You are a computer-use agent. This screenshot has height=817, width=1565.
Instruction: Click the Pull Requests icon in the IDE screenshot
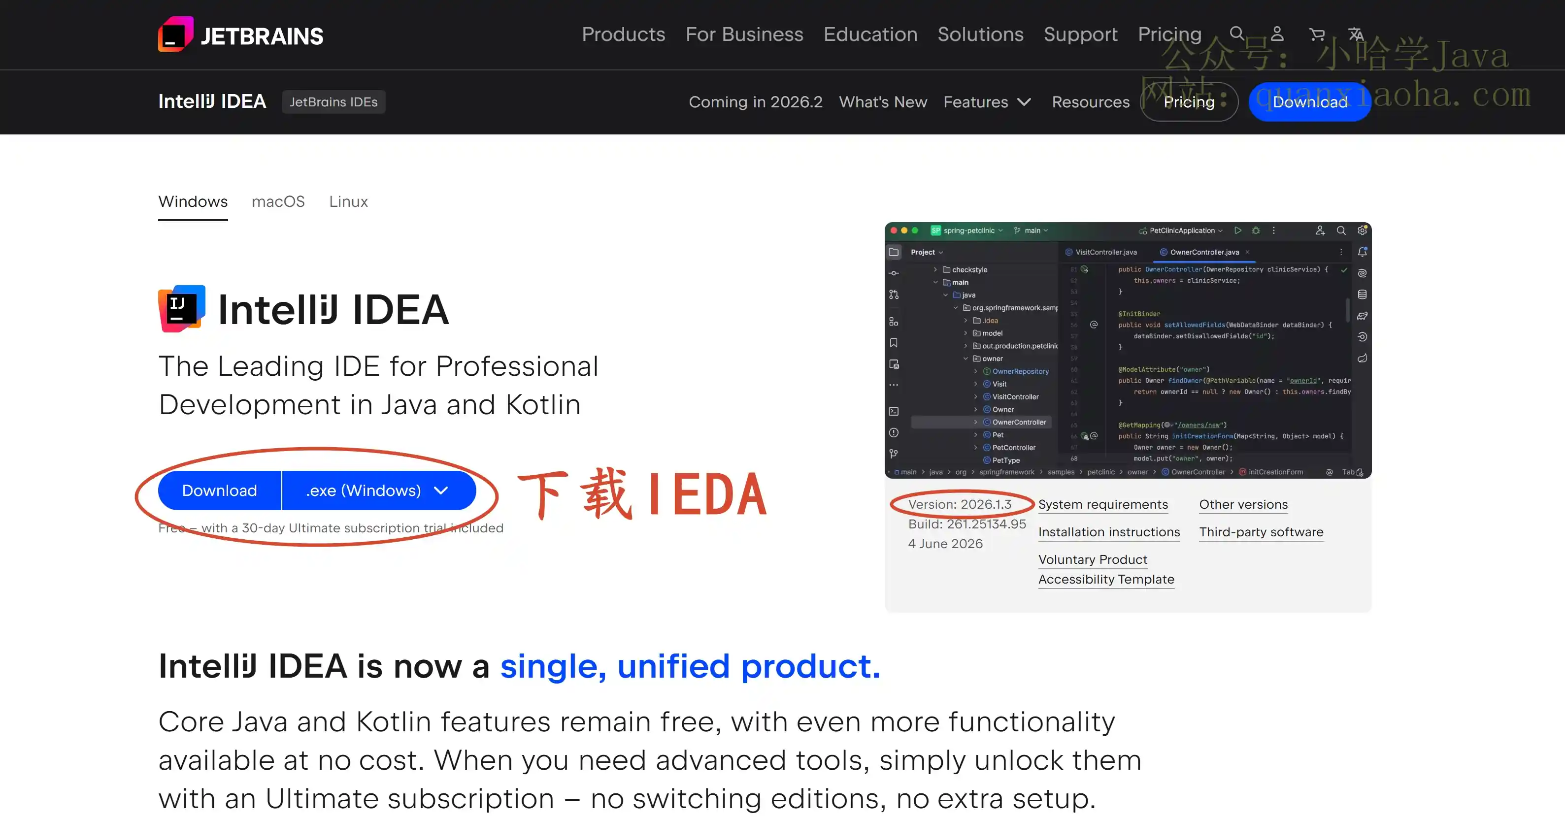pyautogui.click(x=894, y=294)
